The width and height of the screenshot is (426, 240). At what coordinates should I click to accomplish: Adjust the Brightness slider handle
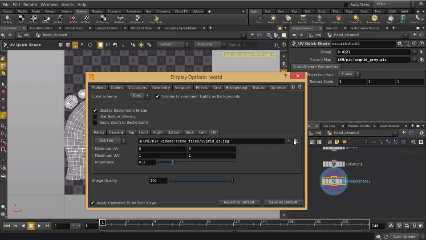[x=173, y=162]
